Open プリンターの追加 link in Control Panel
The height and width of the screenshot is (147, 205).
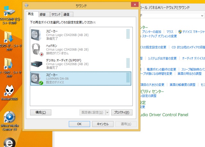(152, 32)
